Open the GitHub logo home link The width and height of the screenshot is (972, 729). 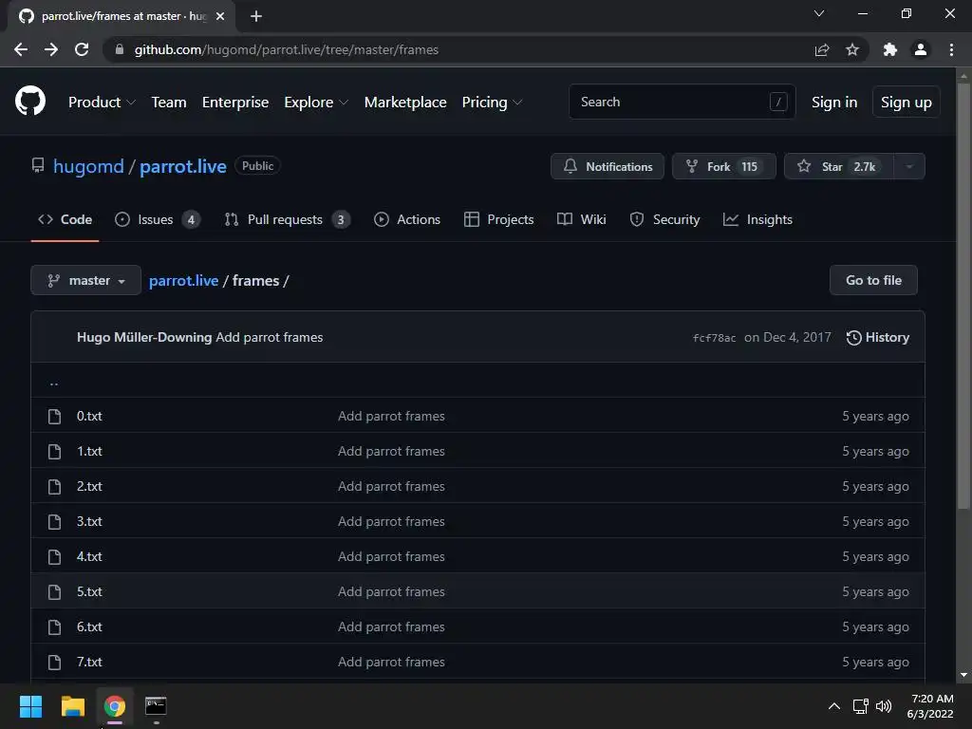point(29,102)
